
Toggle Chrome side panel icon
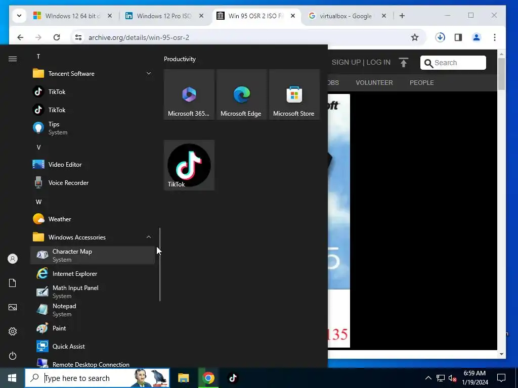(x=458, y=37)
